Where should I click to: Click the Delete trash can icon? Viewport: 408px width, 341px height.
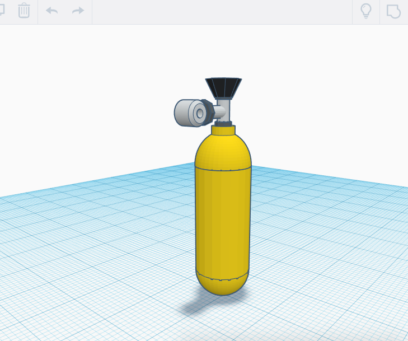pos(24,11)
